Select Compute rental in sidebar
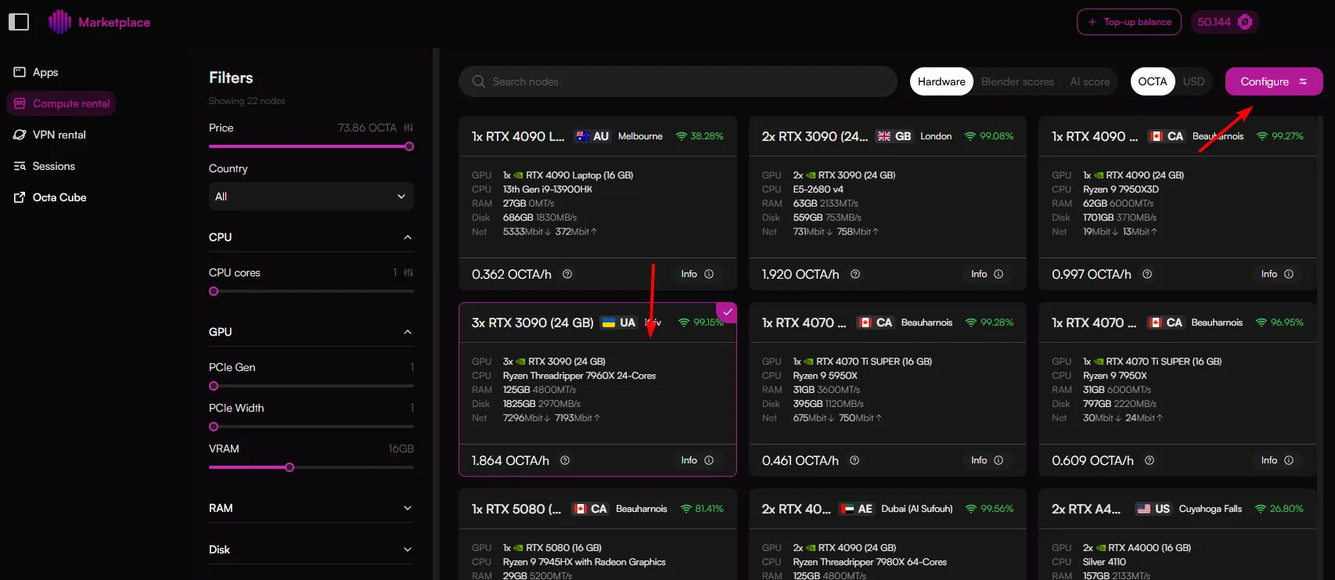Screen dimensions: 1335x580 61,103
